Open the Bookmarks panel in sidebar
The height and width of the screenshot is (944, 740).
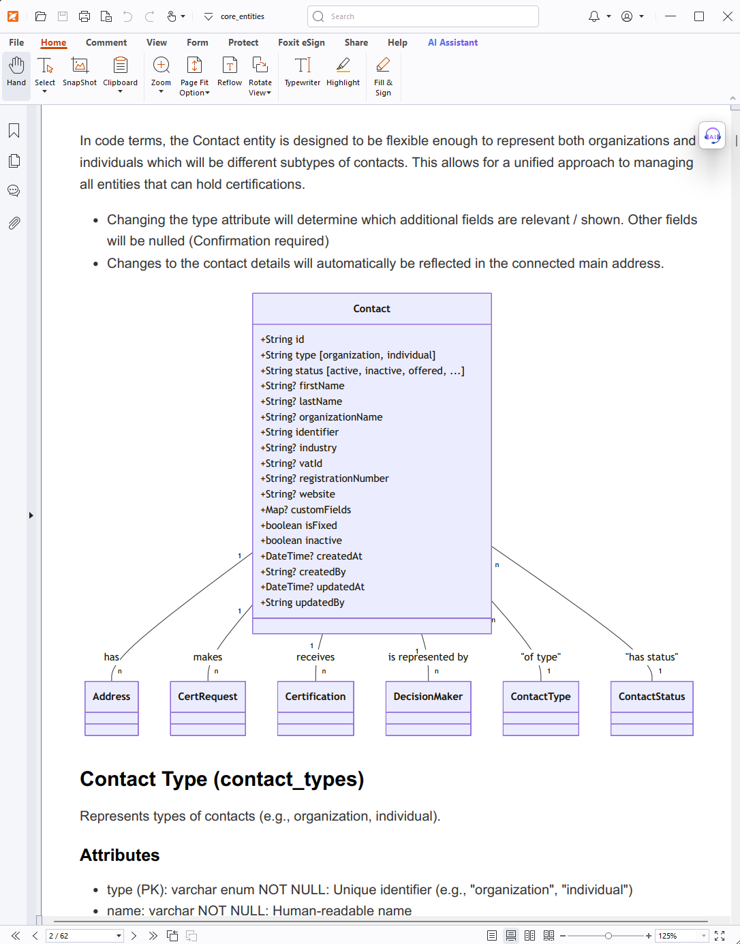tap(14, 131)
